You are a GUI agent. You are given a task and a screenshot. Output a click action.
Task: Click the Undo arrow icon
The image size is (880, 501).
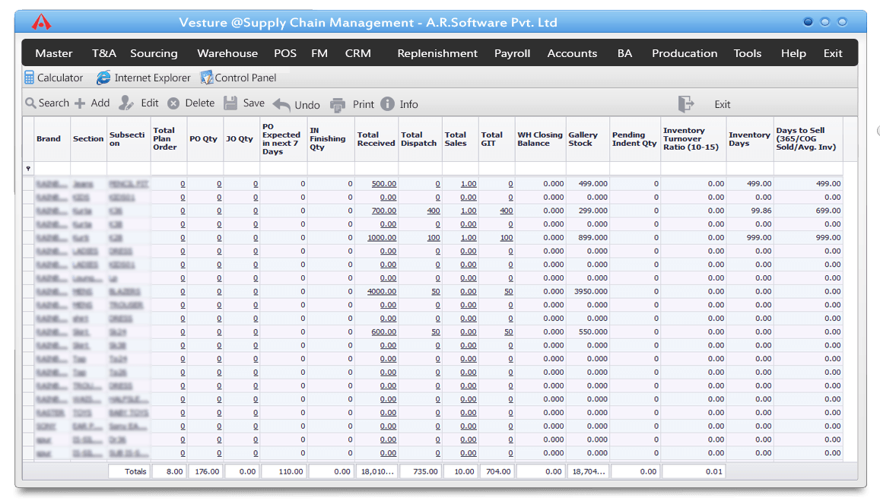[281, 104]
